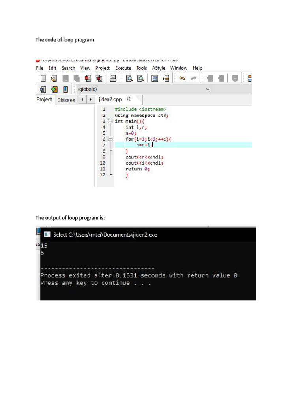The height and width of the screenshot is (404, 303).
Task: Click the 'cout<<n<<endl;' line
Action: coord(144,157)
